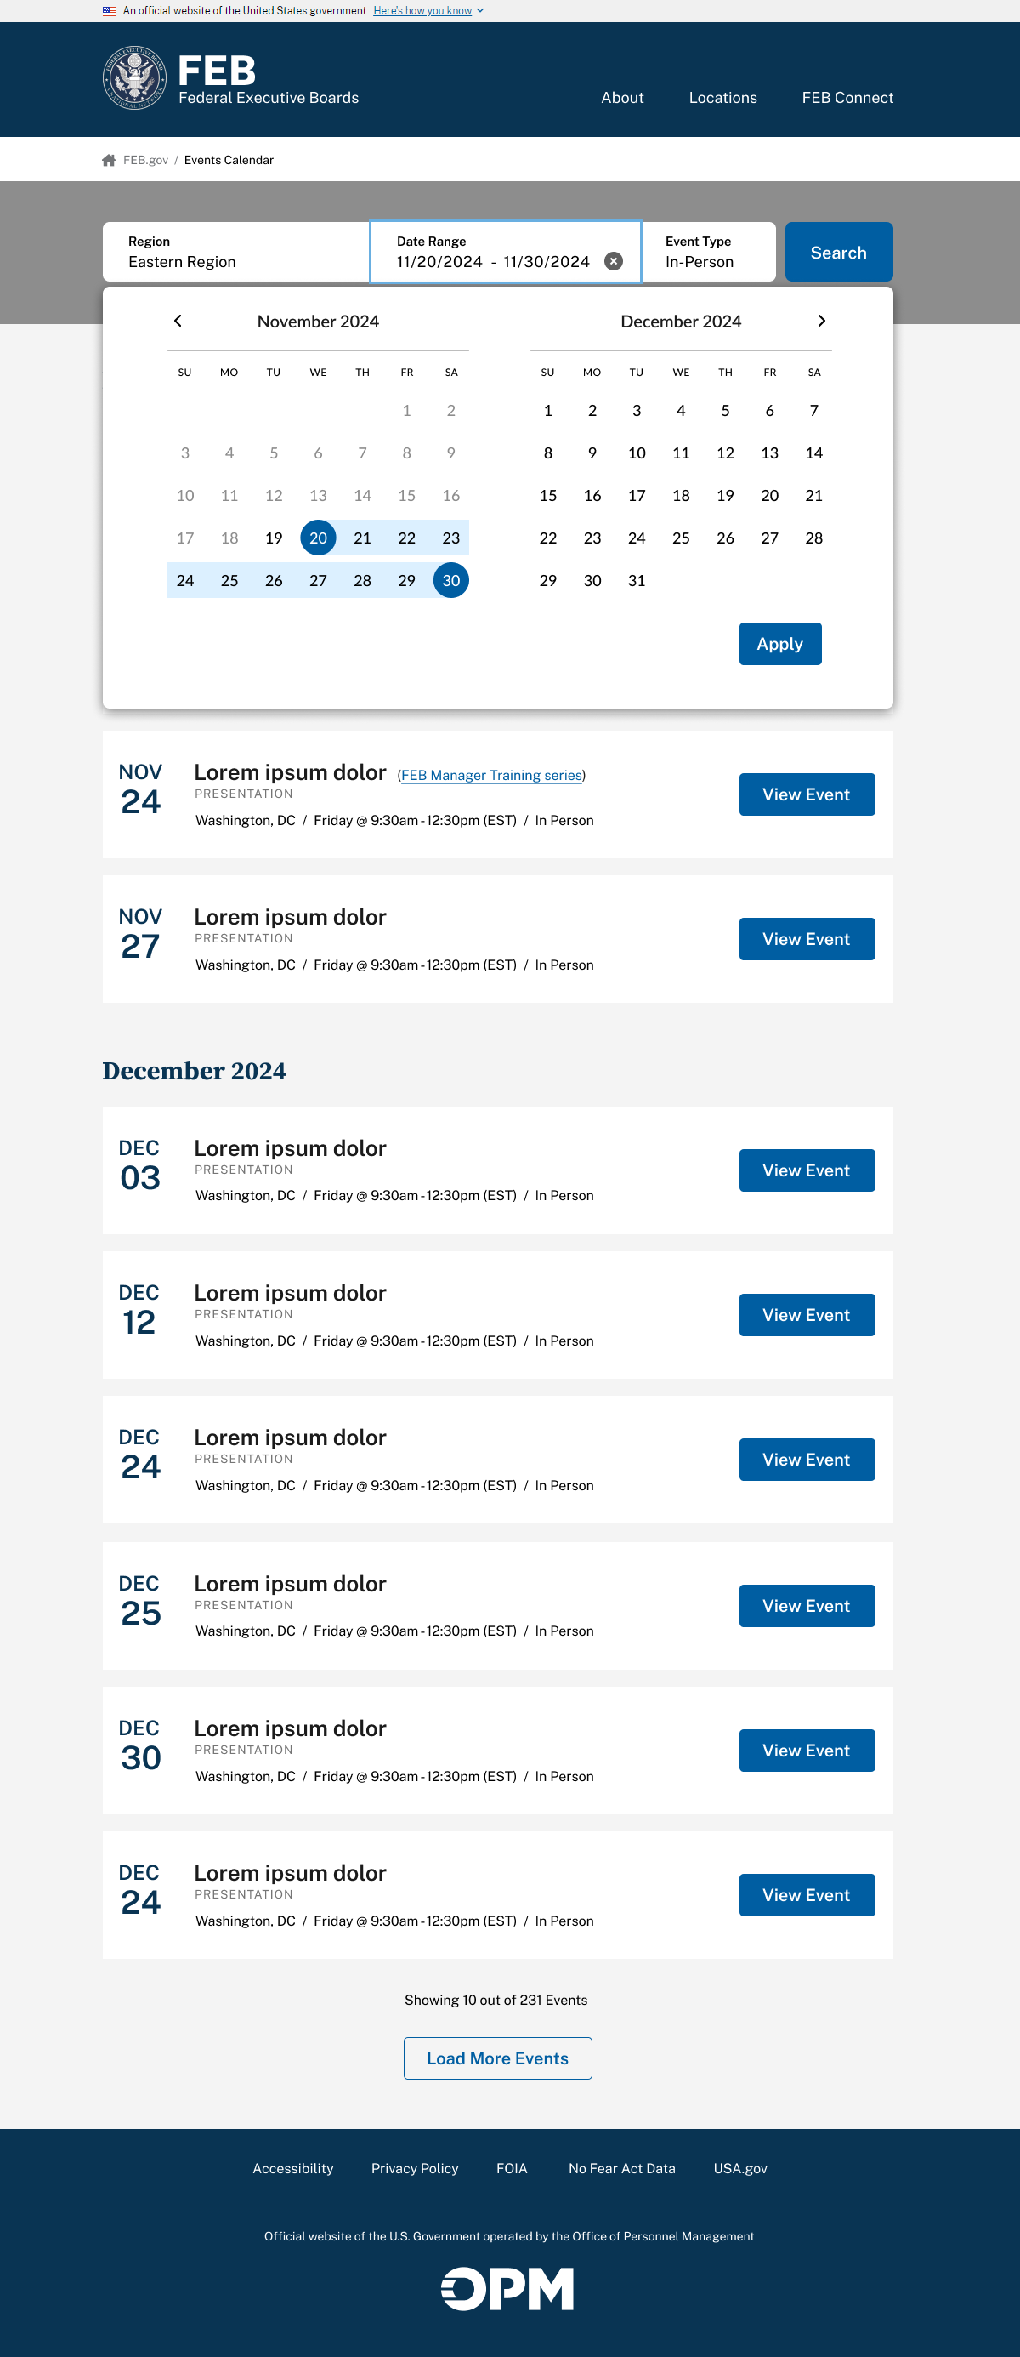1020x2357 pixels.
Task: Open the Locations nav item
Action: click(x=723, y=98)
